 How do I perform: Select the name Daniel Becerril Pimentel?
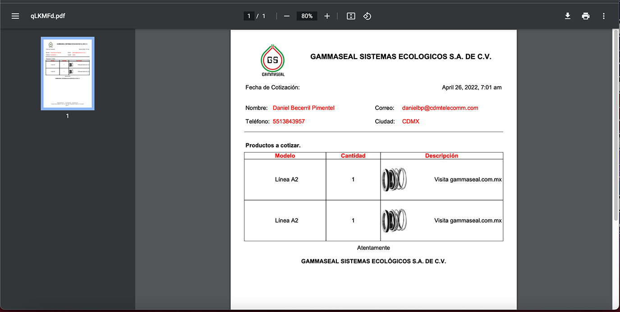coord(303,108)
